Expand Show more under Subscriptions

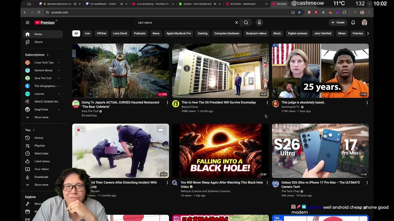point(43,117)
